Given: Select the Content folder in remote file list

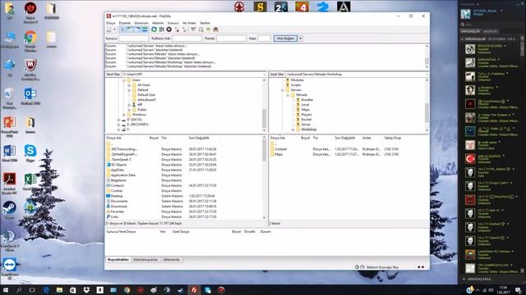Looking at the screenshot, I should click(x=280, y=149).
